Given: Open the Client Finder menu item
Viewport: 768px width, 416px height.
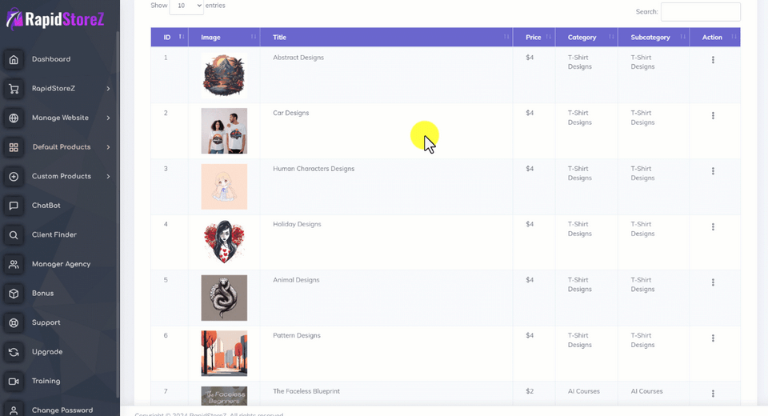Looking at the screenshot, I should tap(54, 235).
